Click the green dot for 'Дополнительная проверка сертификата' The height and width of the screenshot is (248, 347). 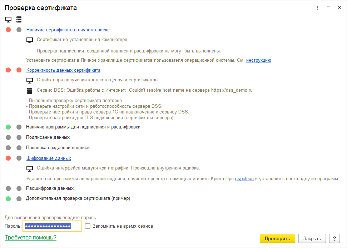(8, 199)
